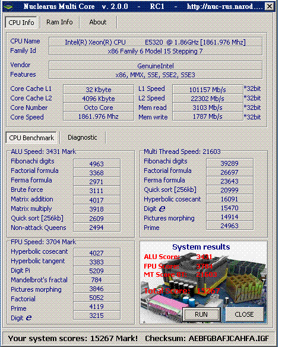This screenshot has height=347, width=304.
Task: Click the 32 Kbyte L1 cache value
Action: coord(99,89)
